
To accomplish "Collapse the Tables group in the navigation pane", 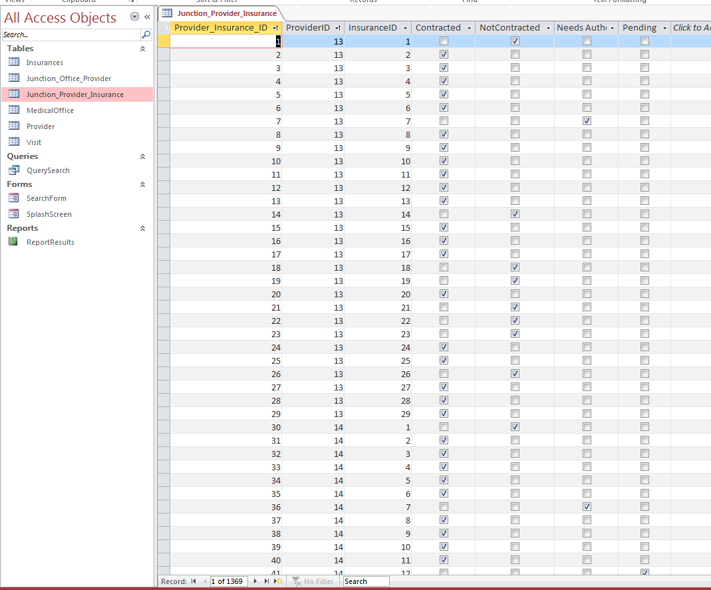I will click(142, 49).
